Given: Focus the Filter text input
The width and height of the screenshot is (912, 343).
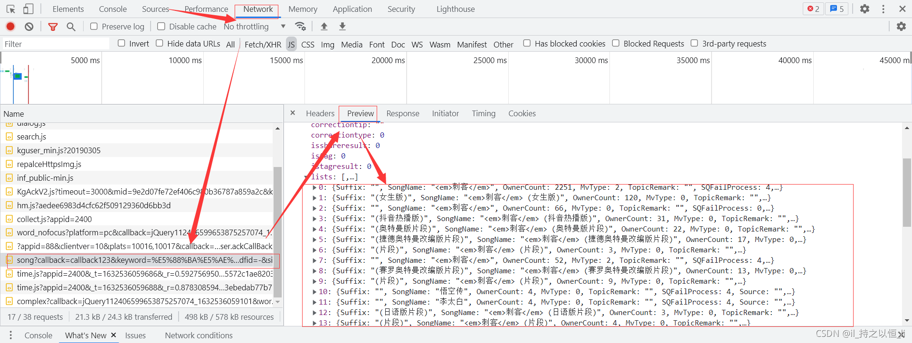Looking at the screenshot, I should click(x=56, y=44).
